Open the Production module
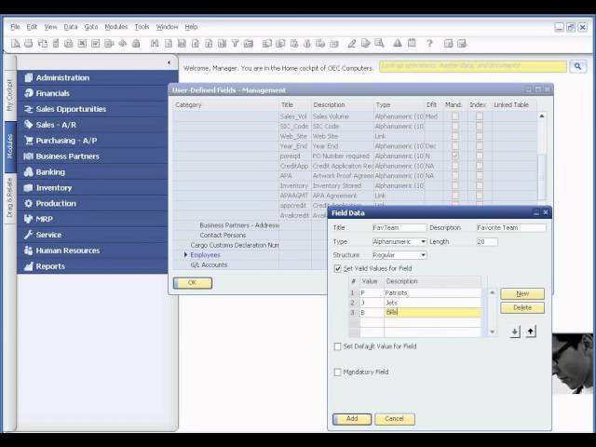Image resolution: width=596 pixels, height=447 pixels. (x=93, y=203)
